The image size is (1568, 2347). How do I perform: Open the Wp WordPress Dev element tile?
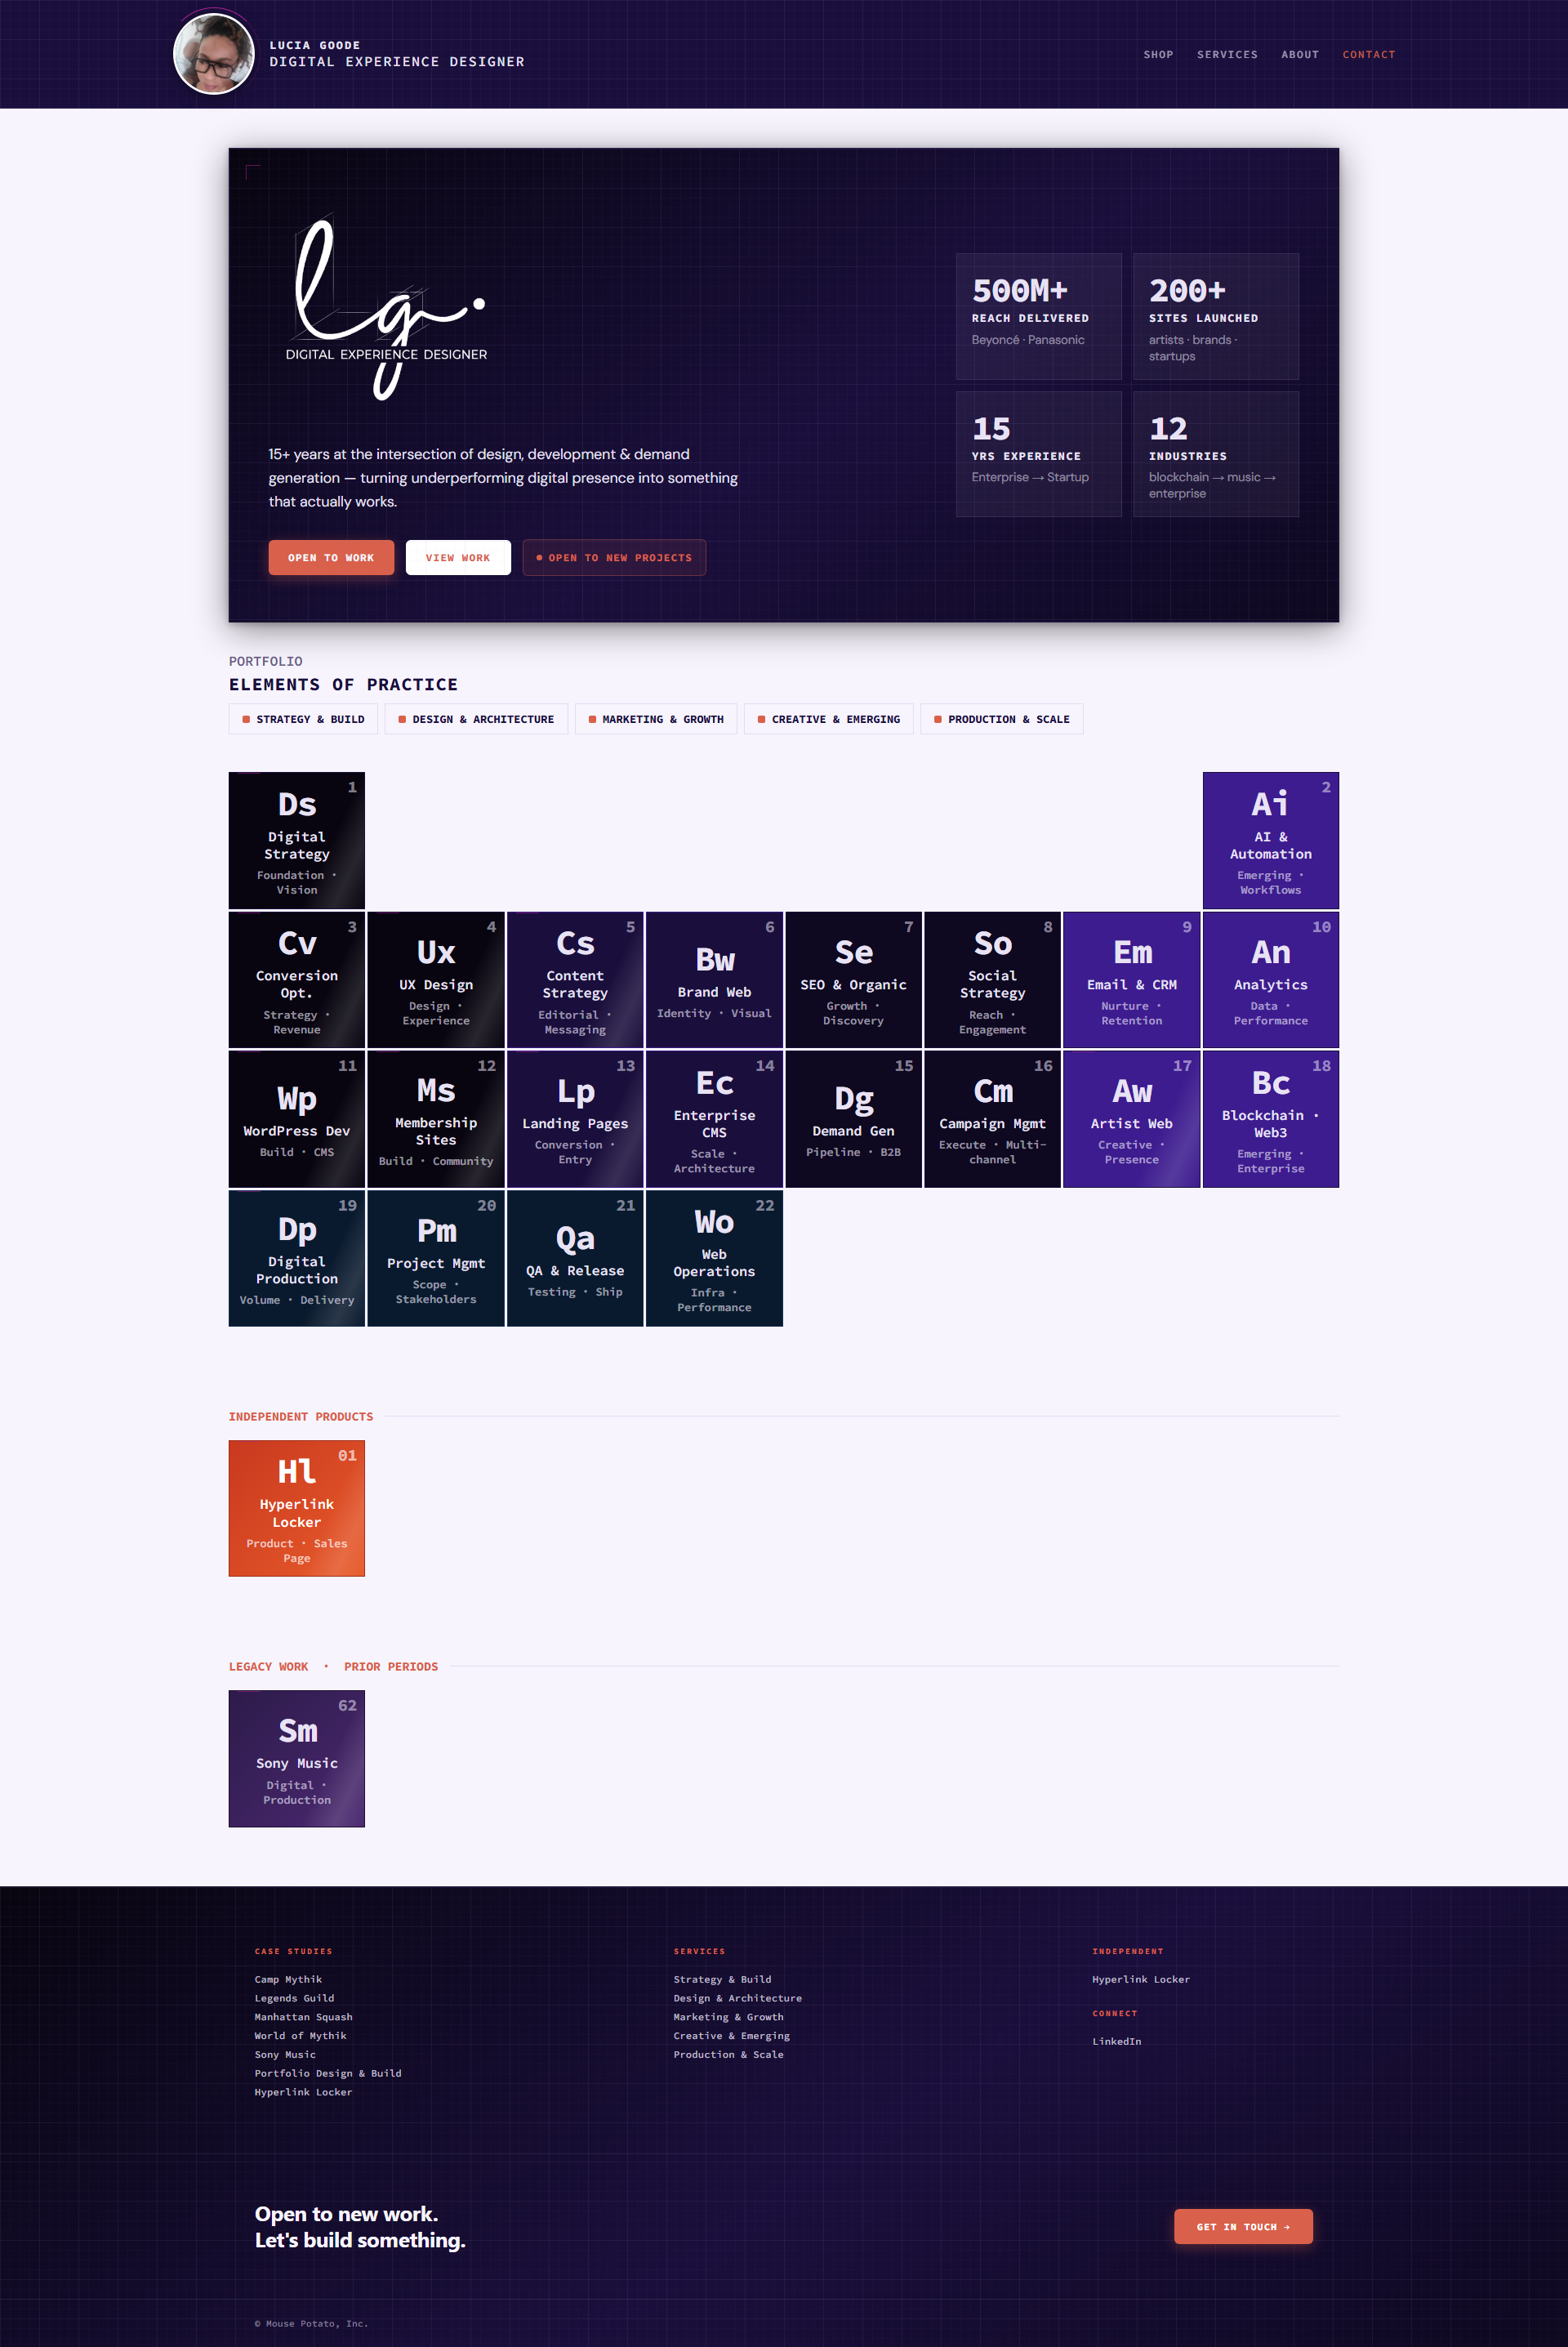tap(297, 1119)
